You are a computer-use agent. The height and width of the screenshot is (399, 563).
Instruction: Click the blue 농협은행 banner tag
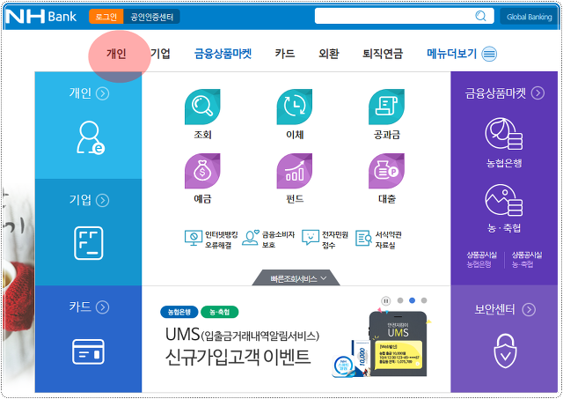(x=179, y=312)
